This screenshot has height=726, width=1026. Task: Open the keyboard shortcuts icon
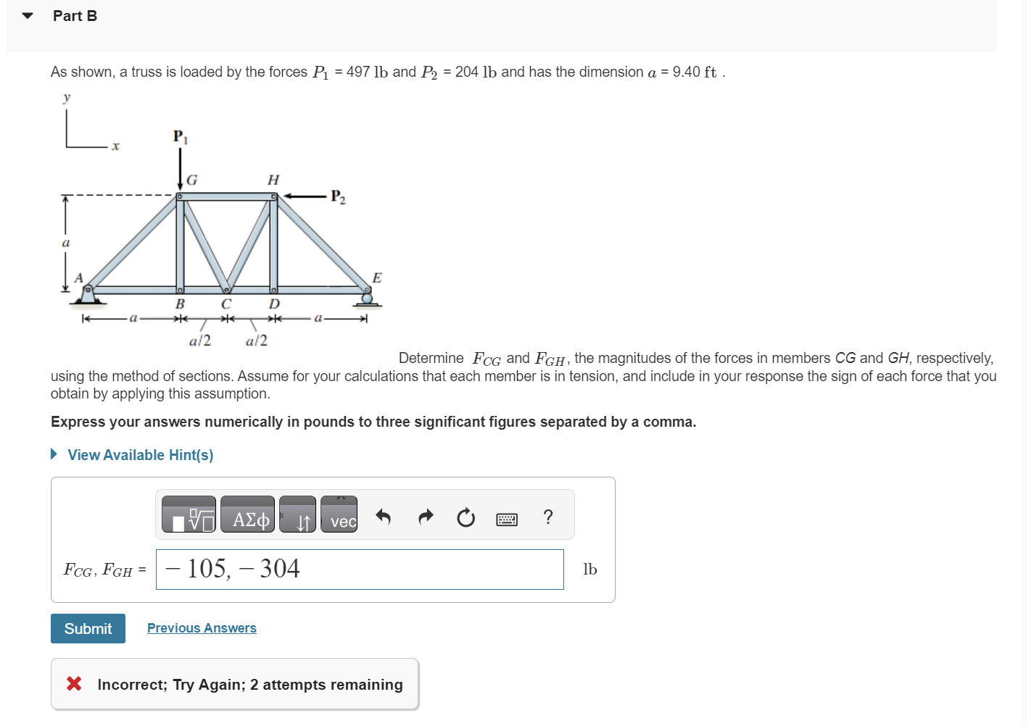[508, 519]
